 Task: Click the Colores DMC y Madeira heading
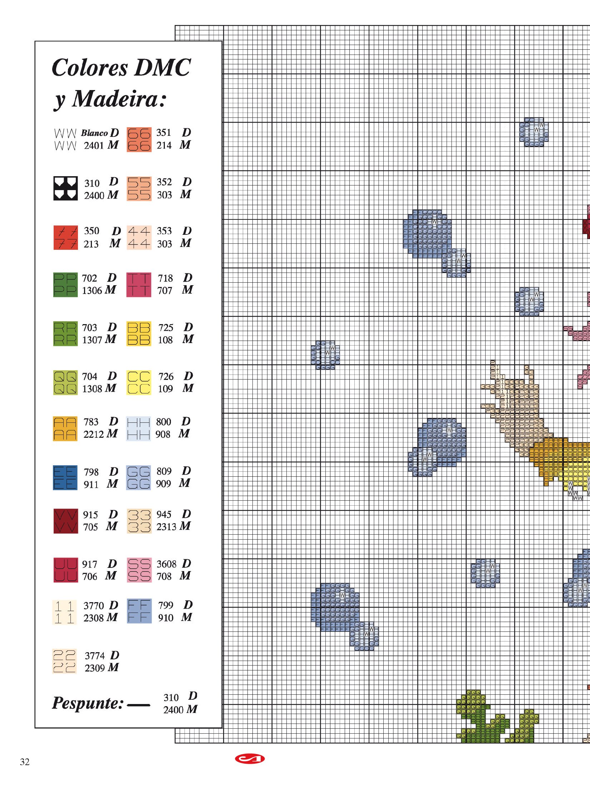(121, 83)
